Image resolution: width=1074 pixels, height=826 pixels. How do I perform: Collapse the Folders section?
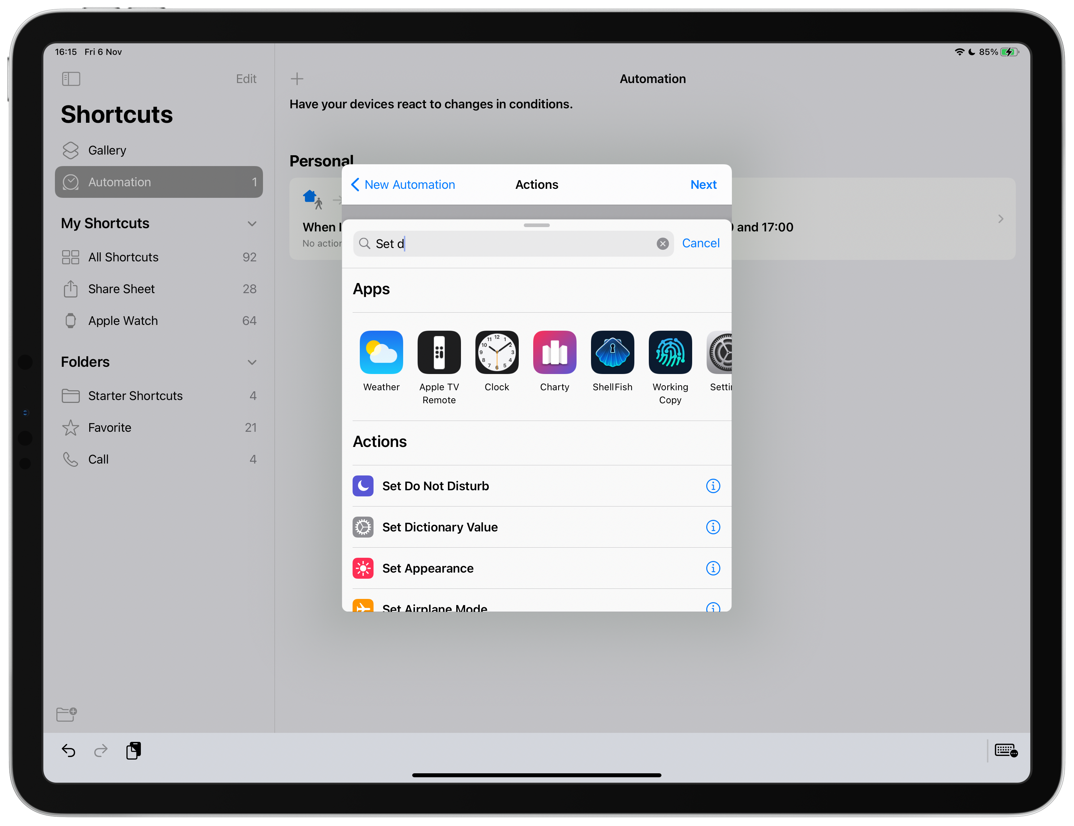pyautogui.click(x=252, y=362)
